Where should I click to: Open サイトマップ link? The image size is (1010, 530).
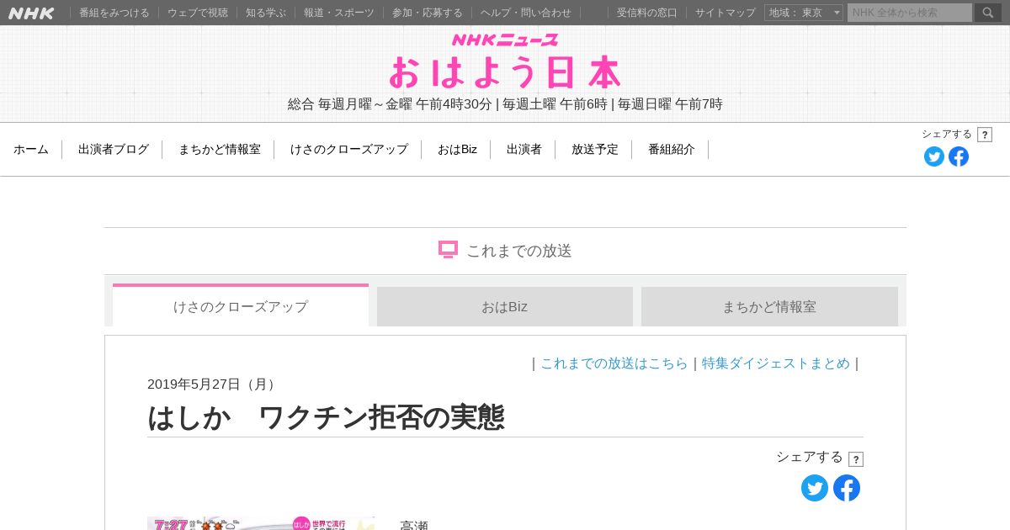coord(726,13)
